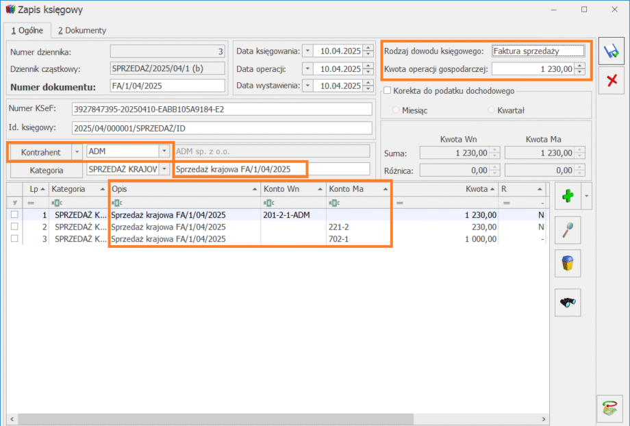The height and width of the screenshot is (426, 630).
Task: Click the binoculars search icon
Action: pyautogui.click(x=568, y=302)
